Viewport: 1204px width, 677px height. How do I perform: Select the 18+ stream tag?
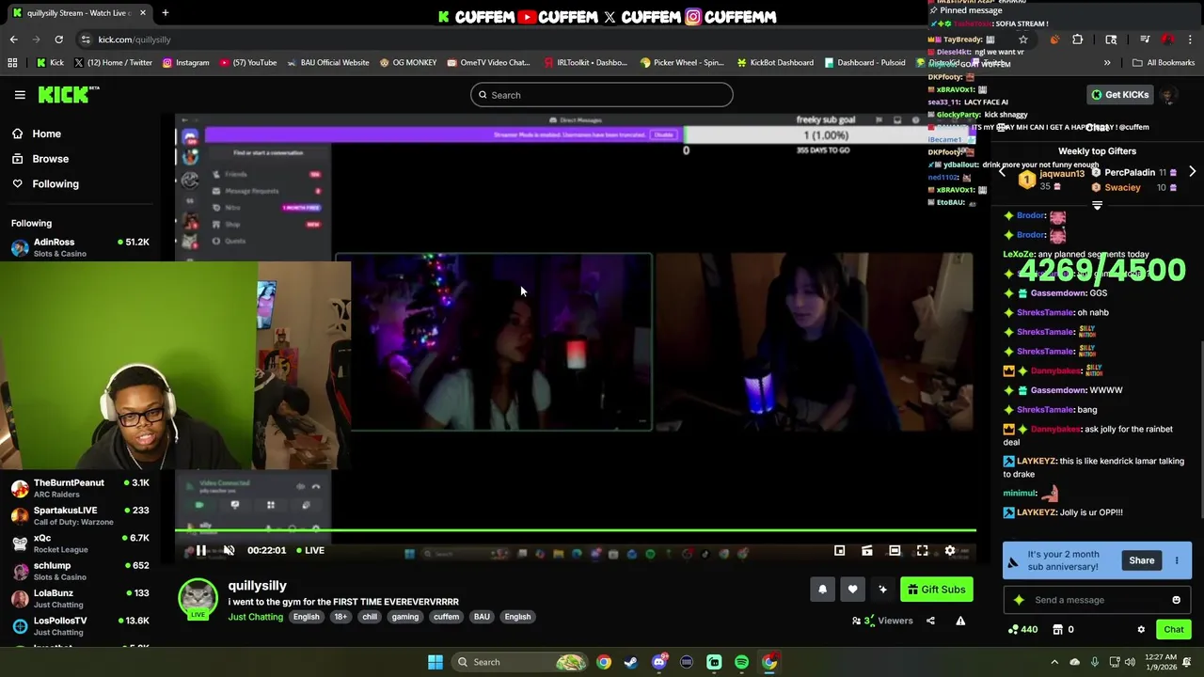341,617
